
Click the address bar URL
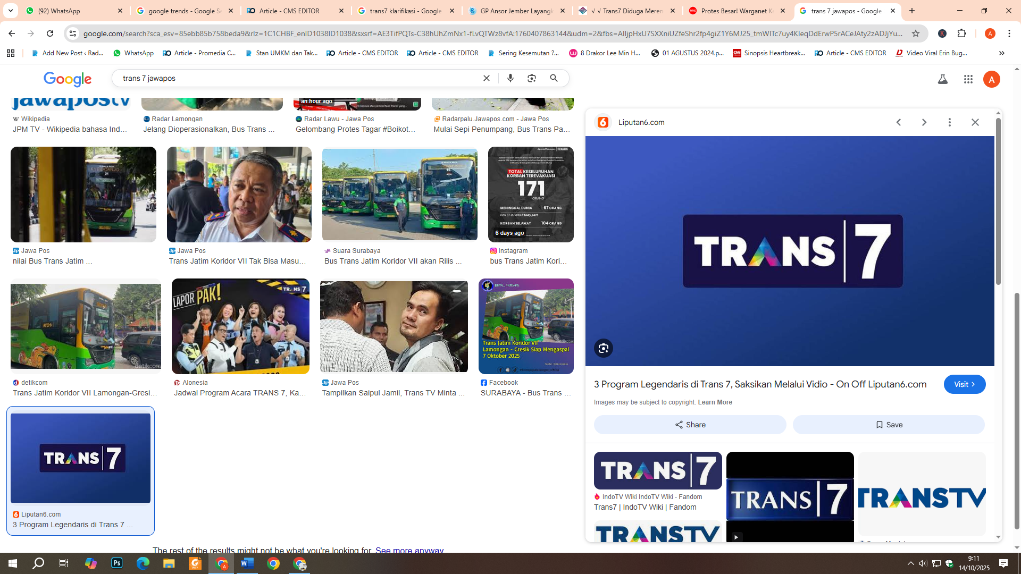492,33
